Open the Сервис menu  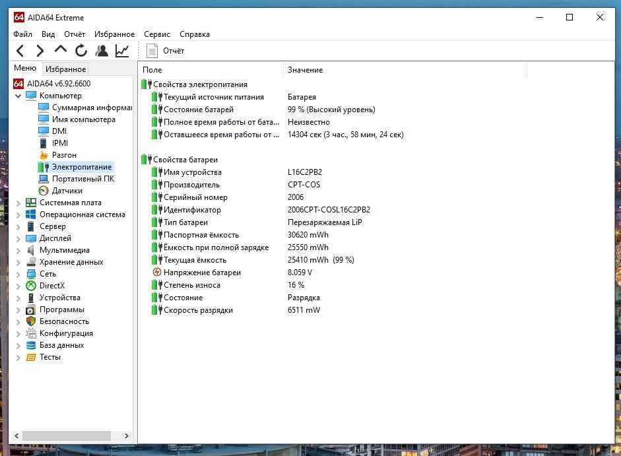(x=157, y=34)
